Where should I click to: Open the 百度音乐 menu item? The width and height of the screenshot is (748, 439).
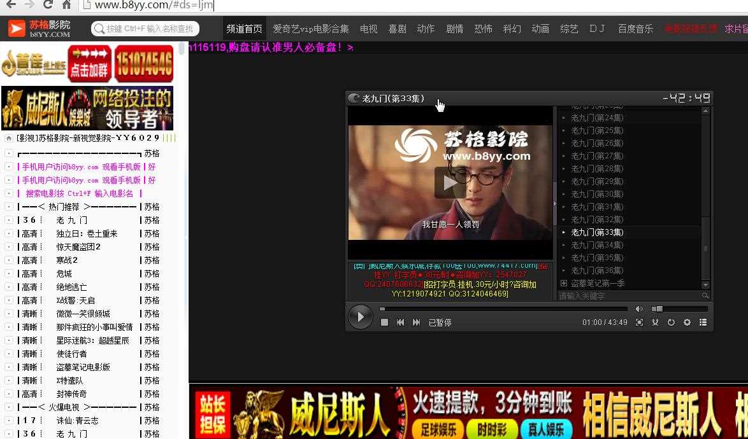tap(635, 29)
